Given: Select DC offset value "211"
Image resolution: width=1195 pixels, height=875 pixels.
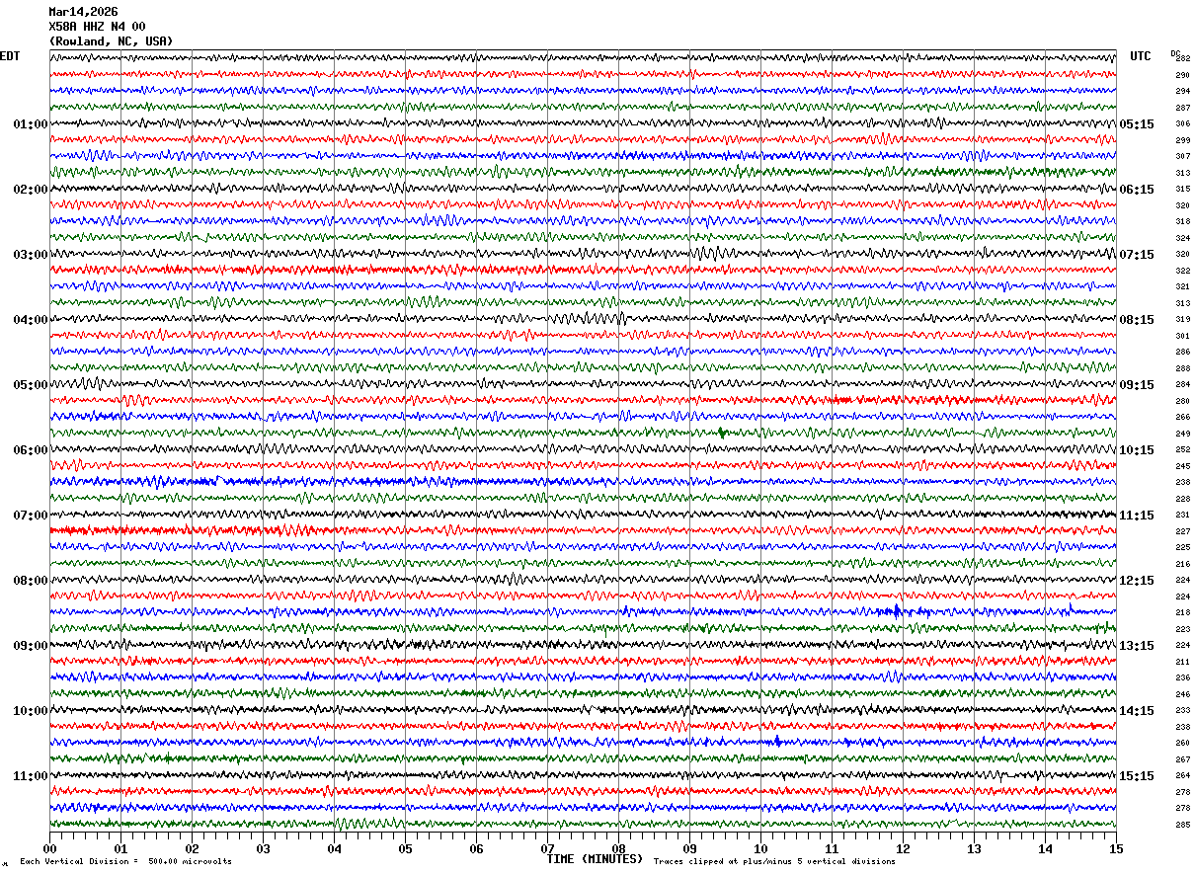Looking at the screenshot, I should pos(1182,662).
